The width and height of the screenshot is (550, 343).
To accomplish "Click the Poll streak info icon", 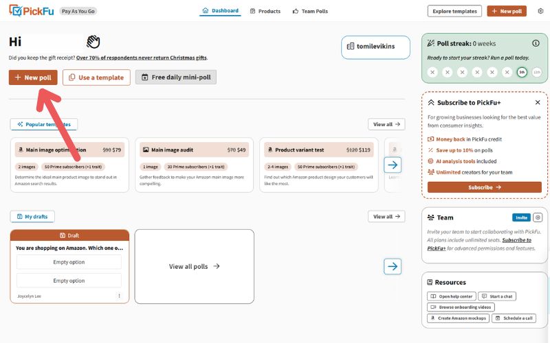I will coord(536,43).
